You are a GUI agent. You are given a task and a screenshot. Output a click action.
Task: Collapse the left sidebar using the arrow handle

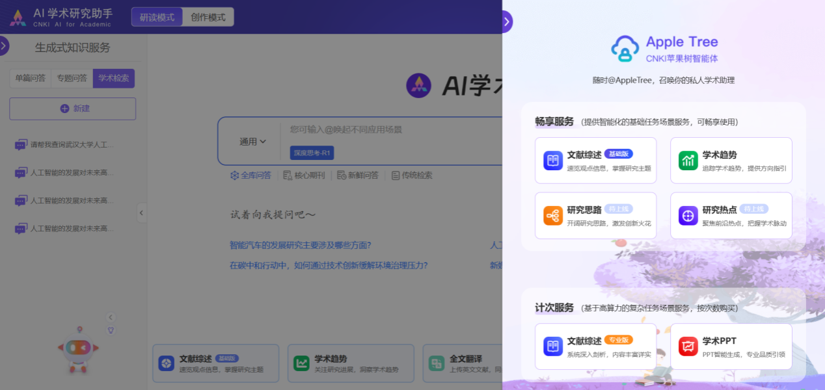coord(142,213)
